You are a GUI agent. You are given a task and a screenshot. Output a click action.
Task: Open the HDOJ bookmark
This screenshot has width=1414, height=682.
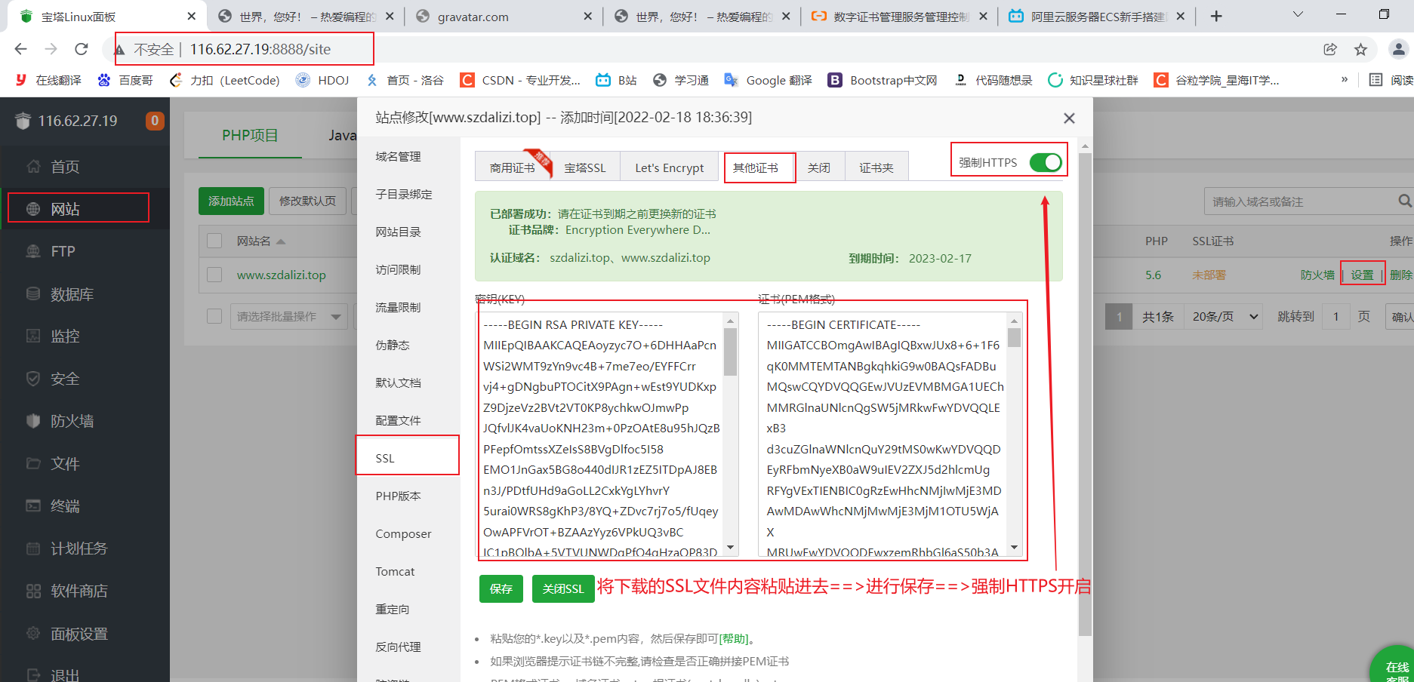tap(322, 80)
